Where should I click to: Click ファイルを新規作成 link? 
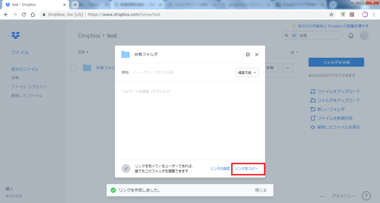pyautogui.click(x=335, y=118)
